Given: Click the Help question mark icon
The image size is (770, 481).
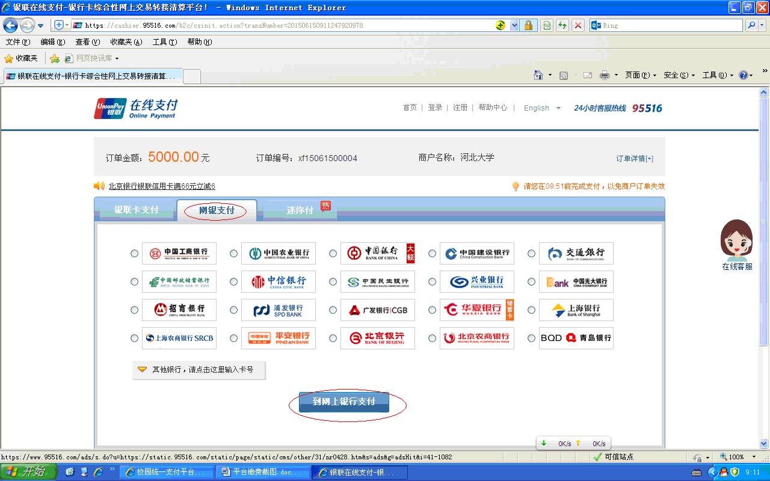Looking at the screenshot, I should click(x=744, y=75).
